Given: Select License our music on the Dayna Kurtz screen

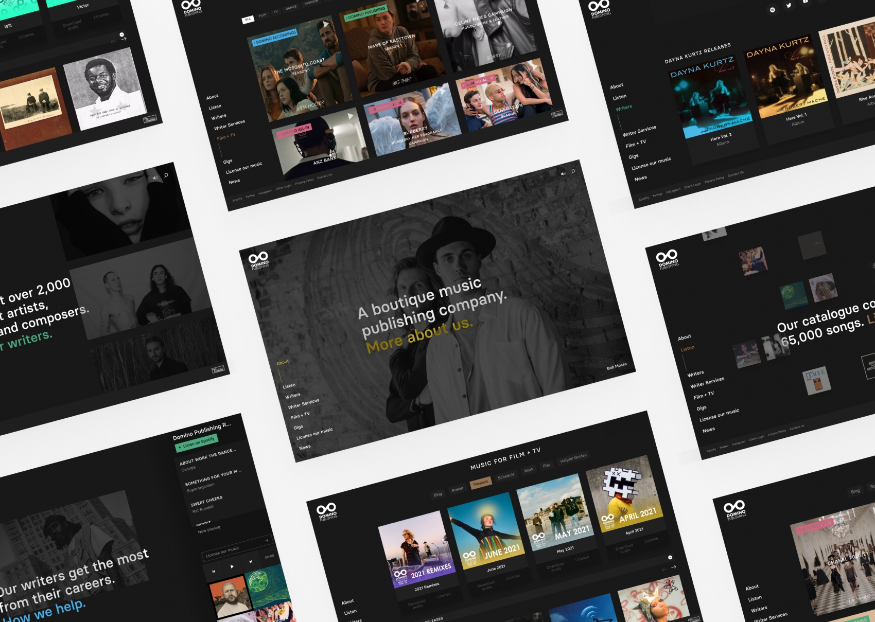Looking at the screenshot, I should (x=651, y=164).
